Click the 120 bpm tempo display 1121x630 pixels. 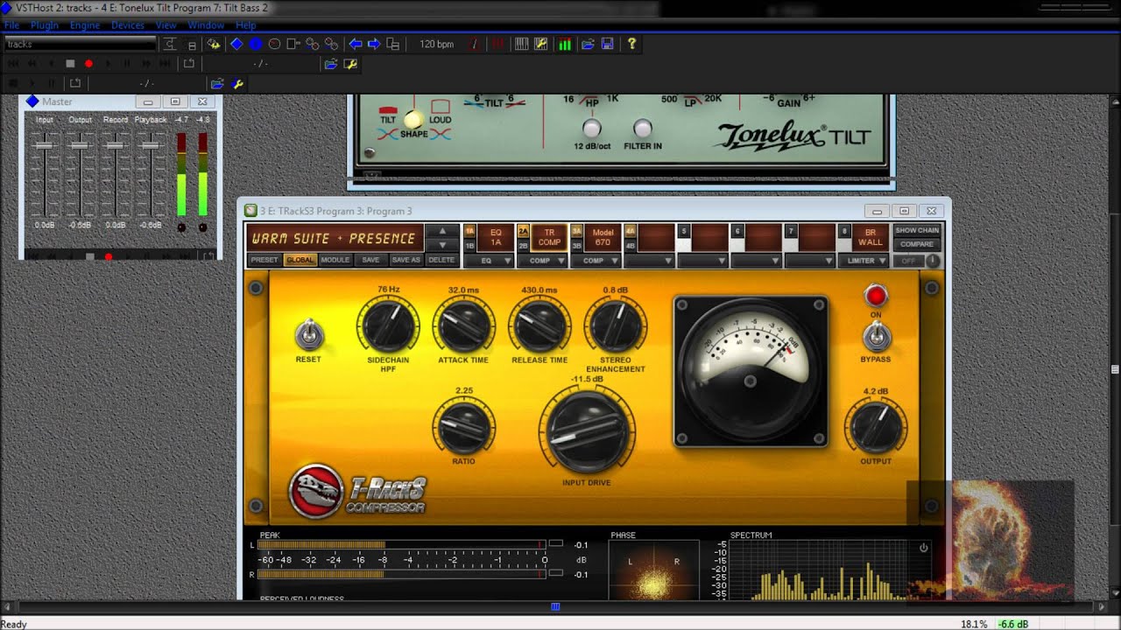436,44
